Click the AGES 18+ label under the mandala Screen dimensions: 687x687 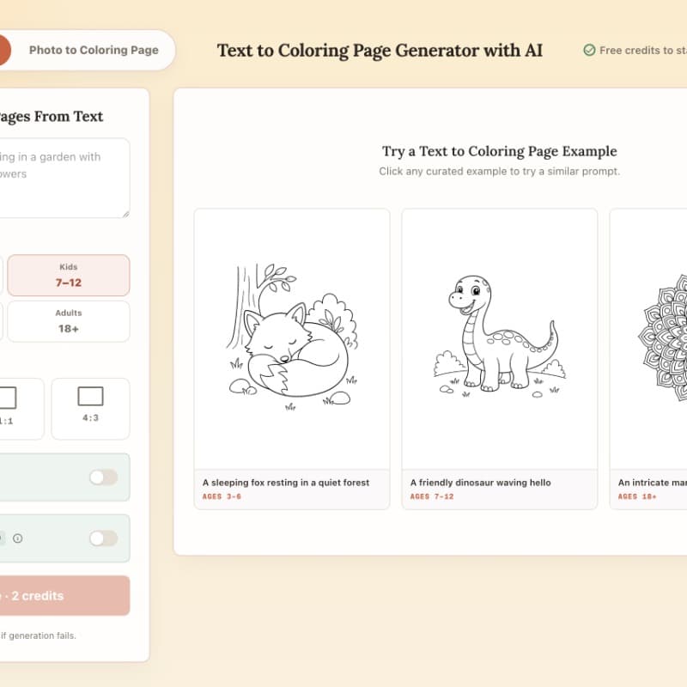[637, 496]
